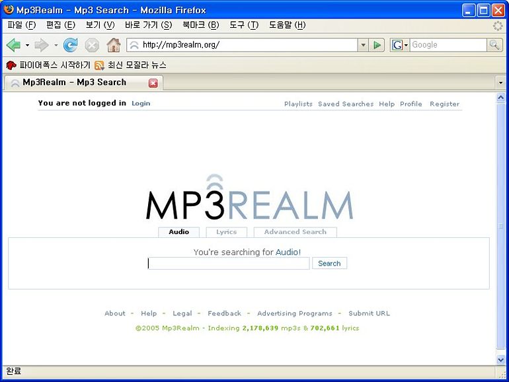The height and width of the screenshot is (382, 509).
Task: Click the 'You are not logged in' text
Action: [x=82, y=103]
